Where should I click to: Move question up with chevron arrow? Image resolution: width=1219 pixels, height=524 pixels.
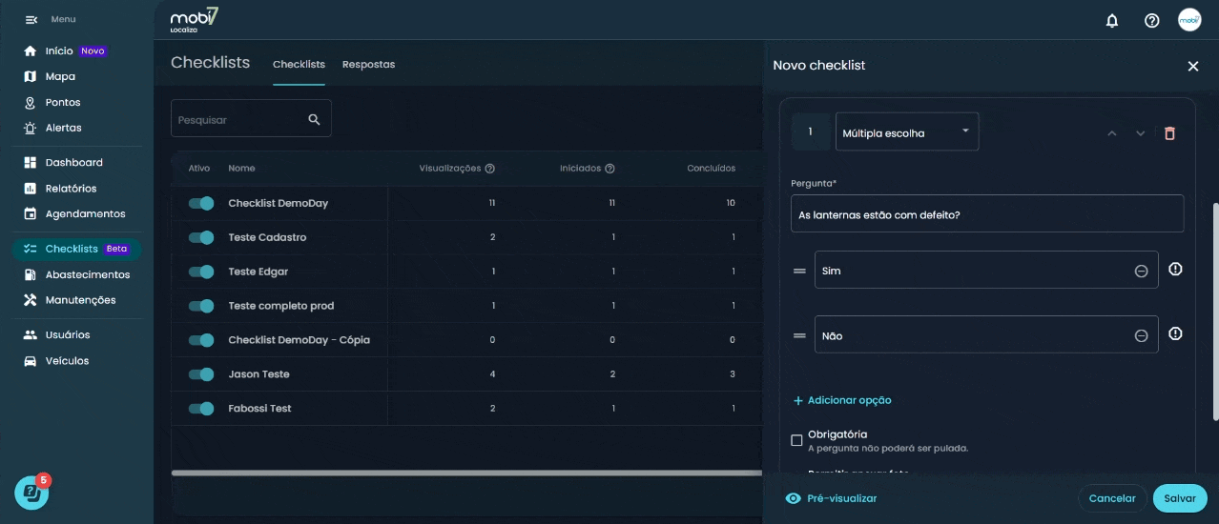tap(1111, 133)
